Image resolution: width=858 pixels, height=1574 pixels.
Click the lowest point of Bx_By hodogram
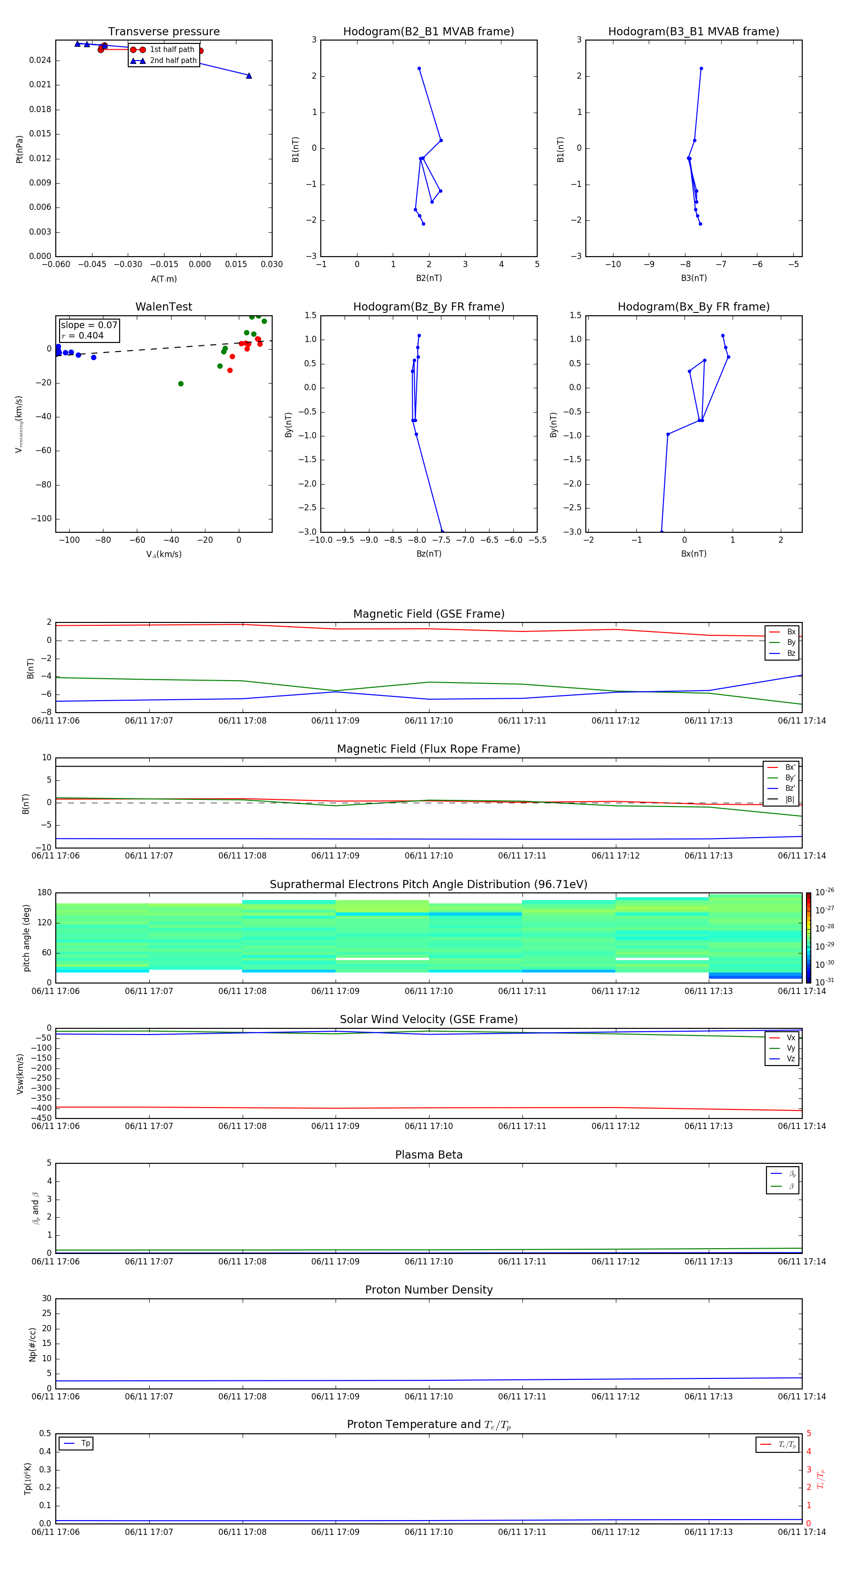pos(661,531)
